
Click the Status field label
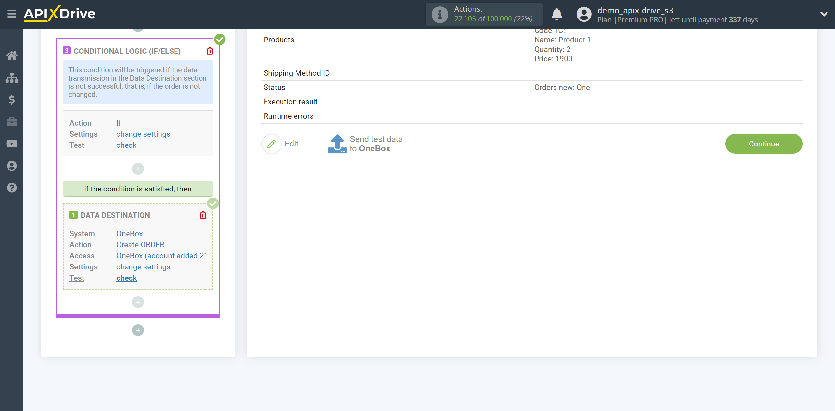274,87
